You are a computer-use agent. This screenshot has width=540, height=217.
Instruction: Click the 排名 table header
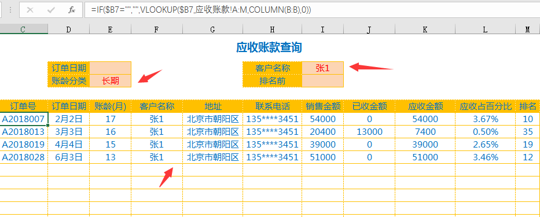pyautogui.click(x=528, y=106)
